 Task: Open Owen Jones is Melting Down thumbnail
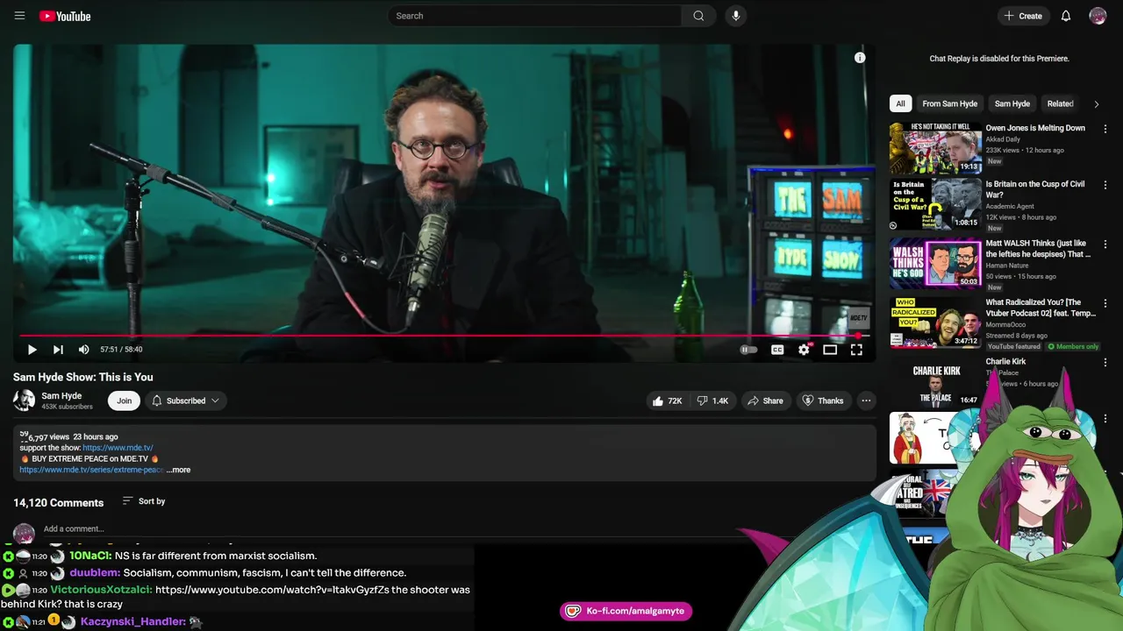click(x=935, y=148)
